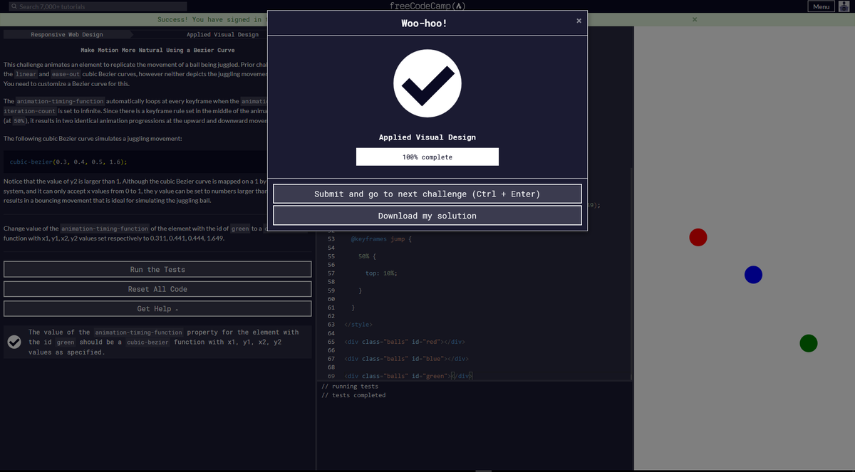Click the 'Applied Visual Design' dialog heading

427,137
